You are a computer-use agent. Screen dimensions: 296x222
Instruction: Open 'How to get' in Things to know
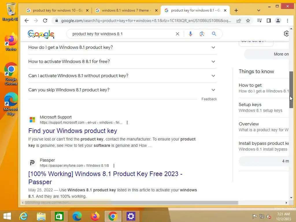tap(264, 88)
